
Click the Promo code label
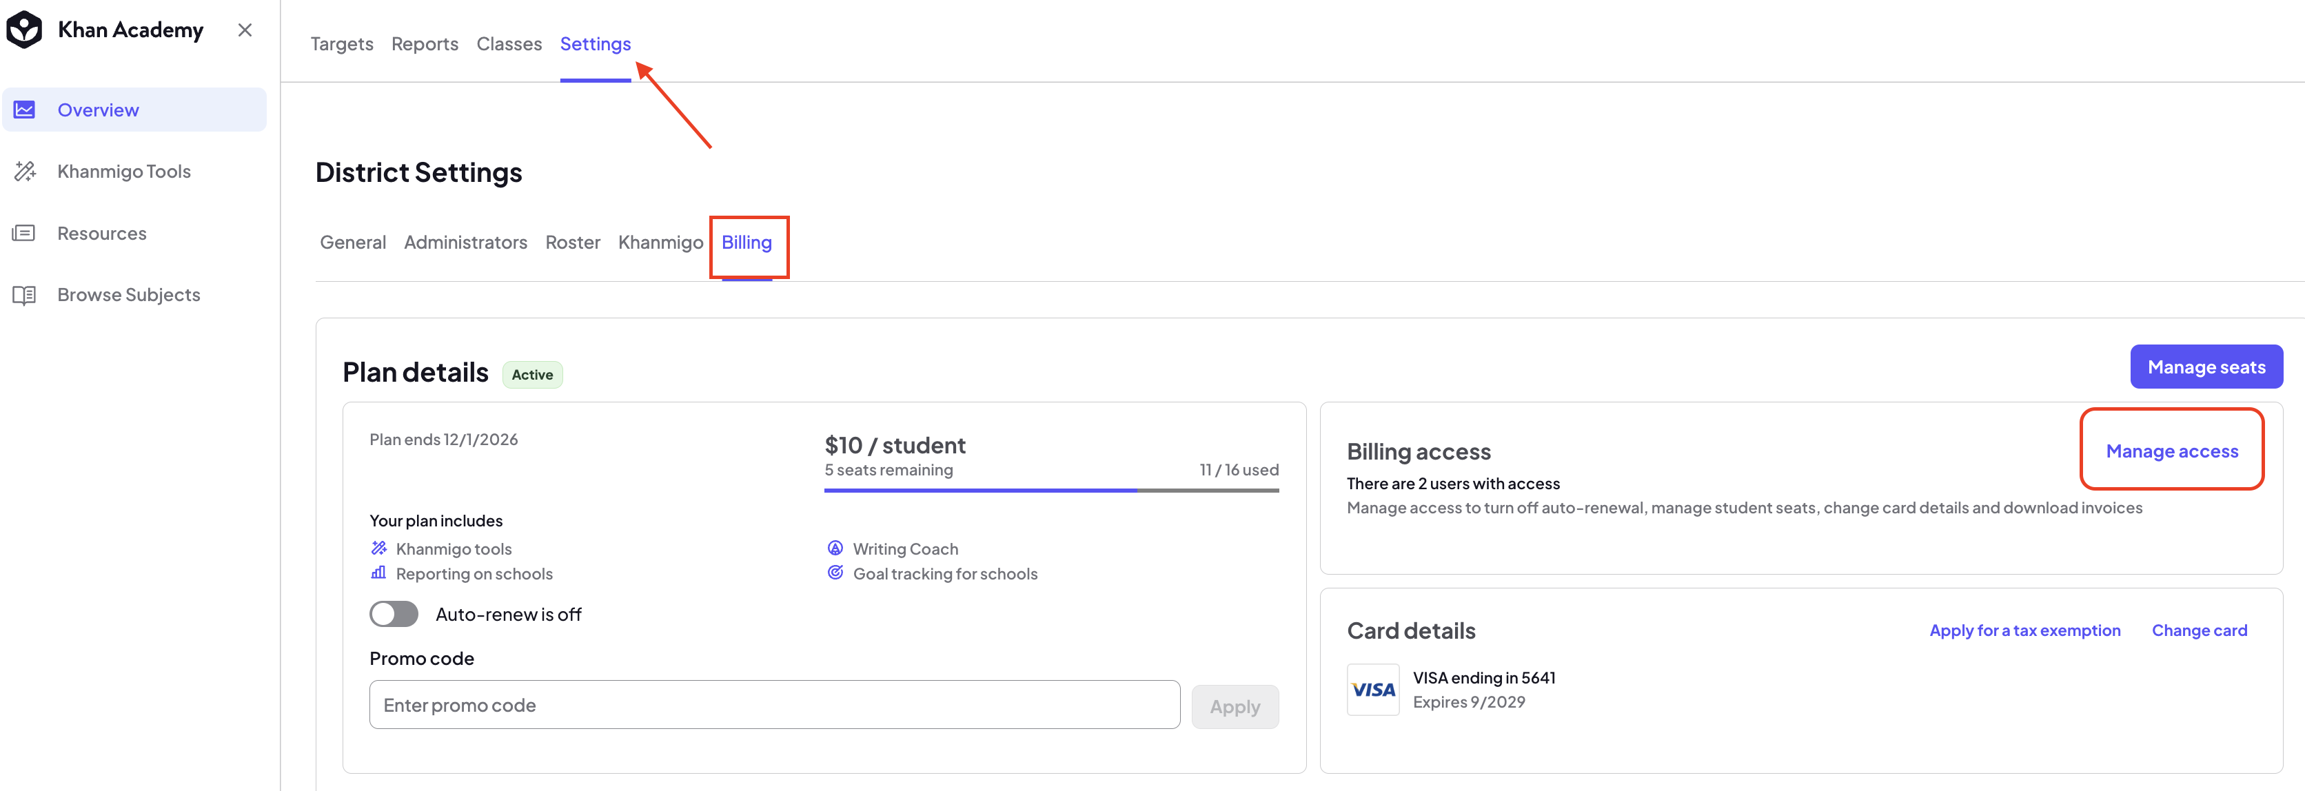(x=421, y=659)
